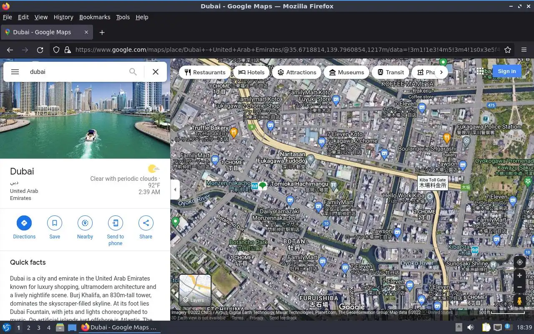534x334 pixels.
Task: Open the Google Maps hamburger menu
Action: coord(15,72)
